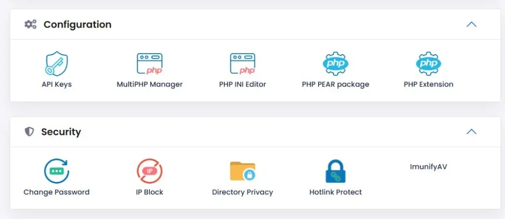505x219 pixels.
Task: Click the Hotlink Protect padlock icon
Action: click(x=335, y=171)
